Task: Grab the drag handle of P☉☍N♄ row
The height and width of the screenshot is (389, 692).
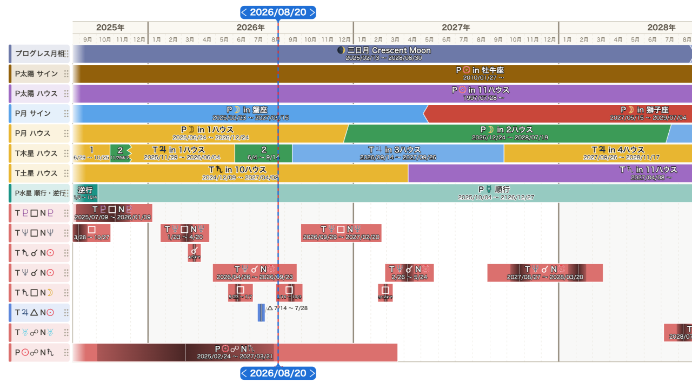Action: pos(66,353)
